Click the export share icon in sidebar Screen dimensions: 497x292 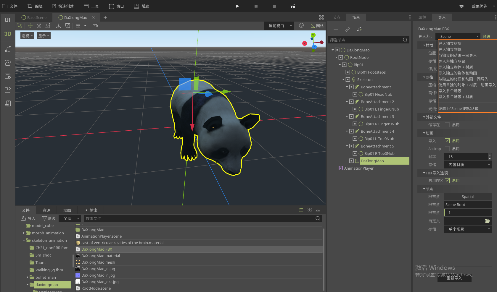tap(8, 90)
